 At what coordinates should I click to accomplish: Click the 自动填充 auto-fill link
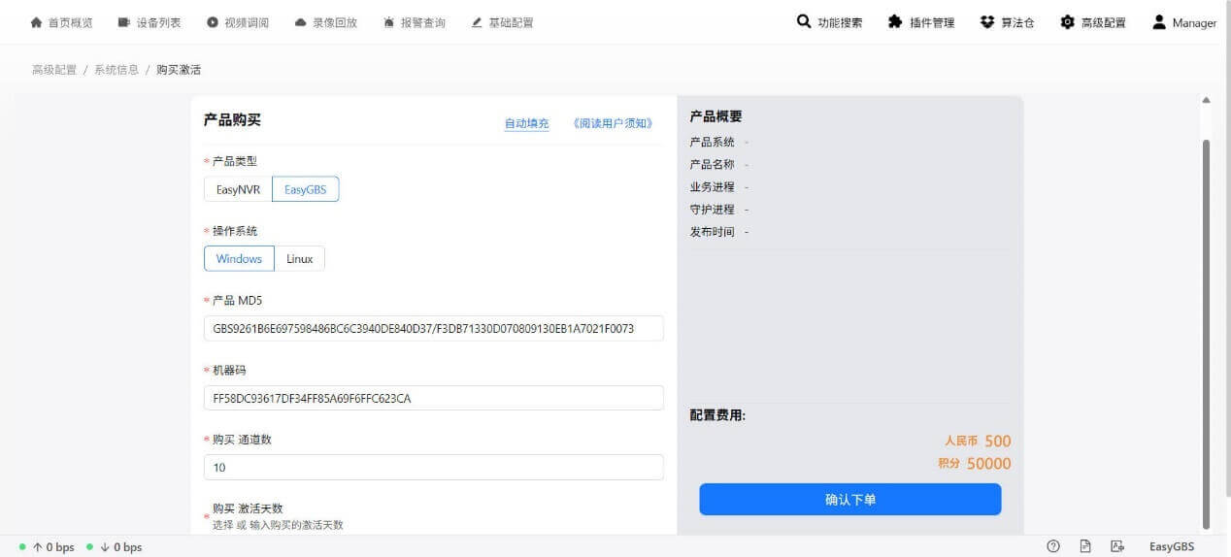tap(527, 123)
